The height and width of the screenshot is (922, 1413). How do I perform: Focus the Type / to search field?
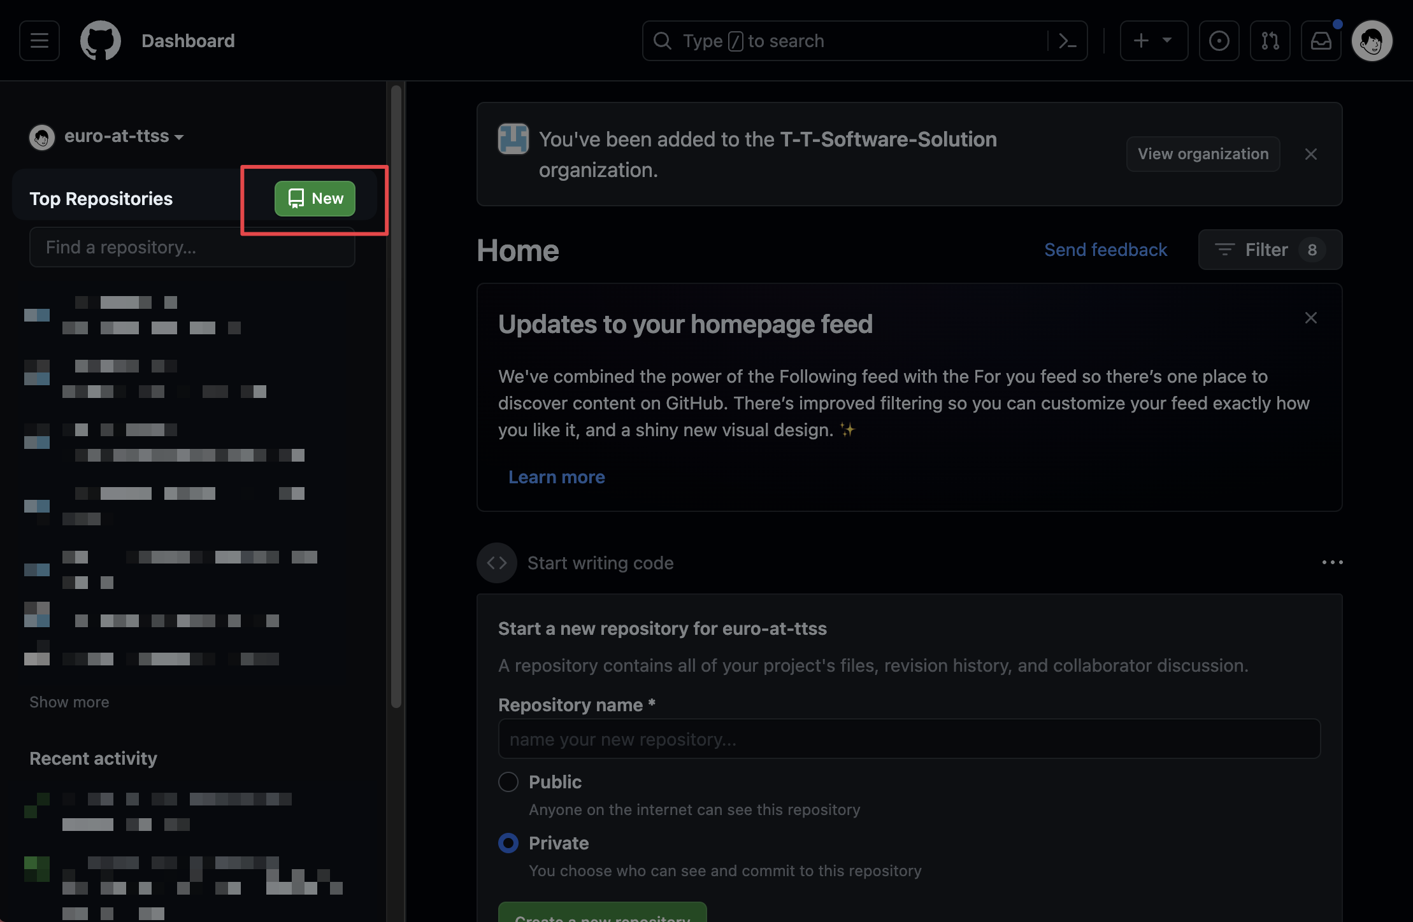pyautogui.click(x=864, y=41)
